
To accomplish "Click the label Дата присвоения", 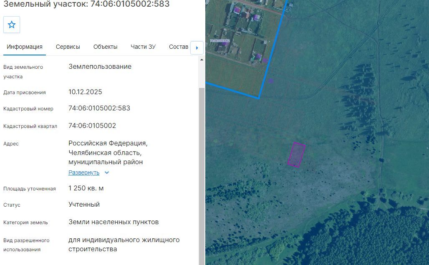I will [25, 92].
